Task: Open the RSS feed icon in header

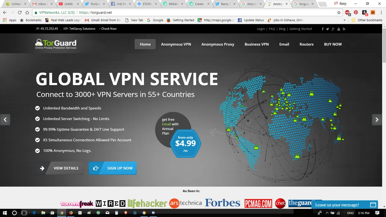Action: tap(344, 29)
